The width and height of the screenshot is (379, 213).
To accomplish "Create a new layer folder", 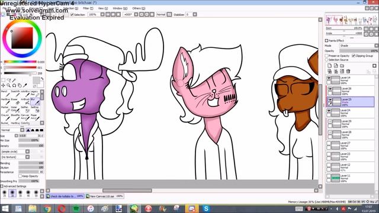I will click(x=342, y=66).
